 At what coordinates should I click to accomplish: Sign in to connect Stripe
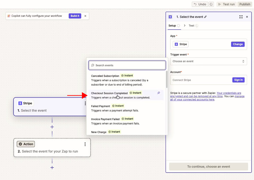(x=238, y=80)
